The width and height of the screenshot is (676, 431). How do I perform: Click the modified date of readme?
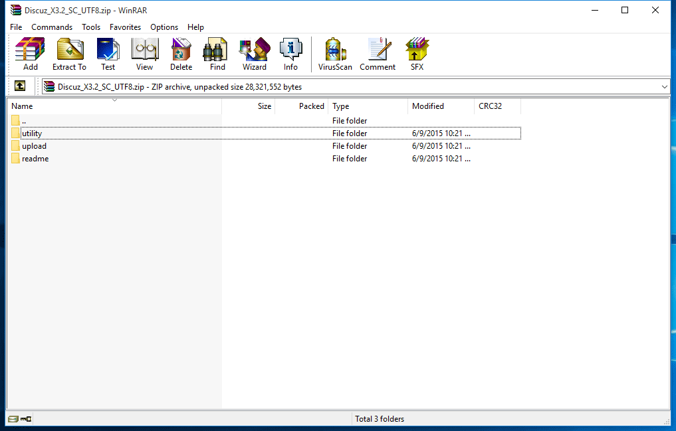pos(441,159)
